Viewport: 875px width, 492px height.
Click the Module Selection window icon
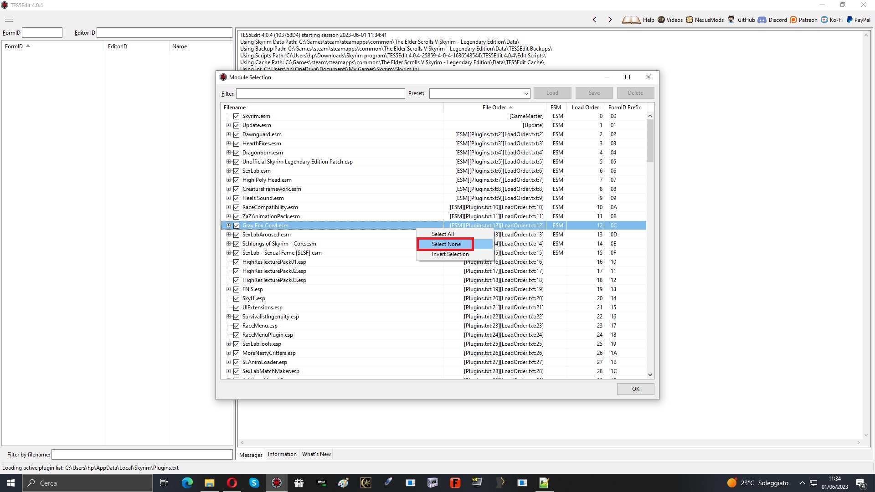223,77
